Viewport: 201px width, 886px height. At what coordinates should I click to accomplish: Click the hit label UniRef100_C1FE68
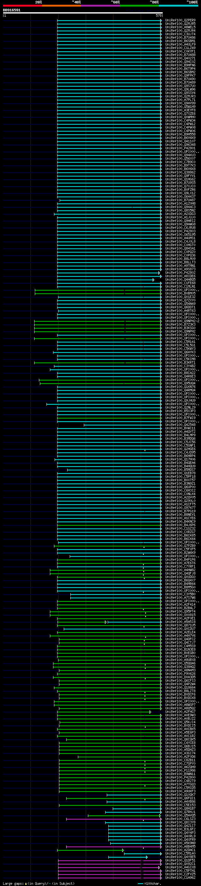click(x=180, y=283)
